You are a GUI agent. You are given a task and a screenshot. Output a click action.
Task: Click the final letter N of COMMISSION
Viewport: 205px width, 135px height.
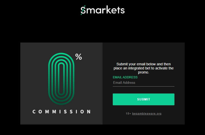pos(89,112)
